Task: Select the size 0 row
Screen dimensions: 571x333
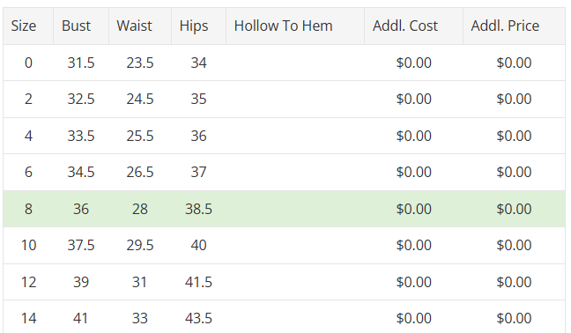Action: (284, 63)
